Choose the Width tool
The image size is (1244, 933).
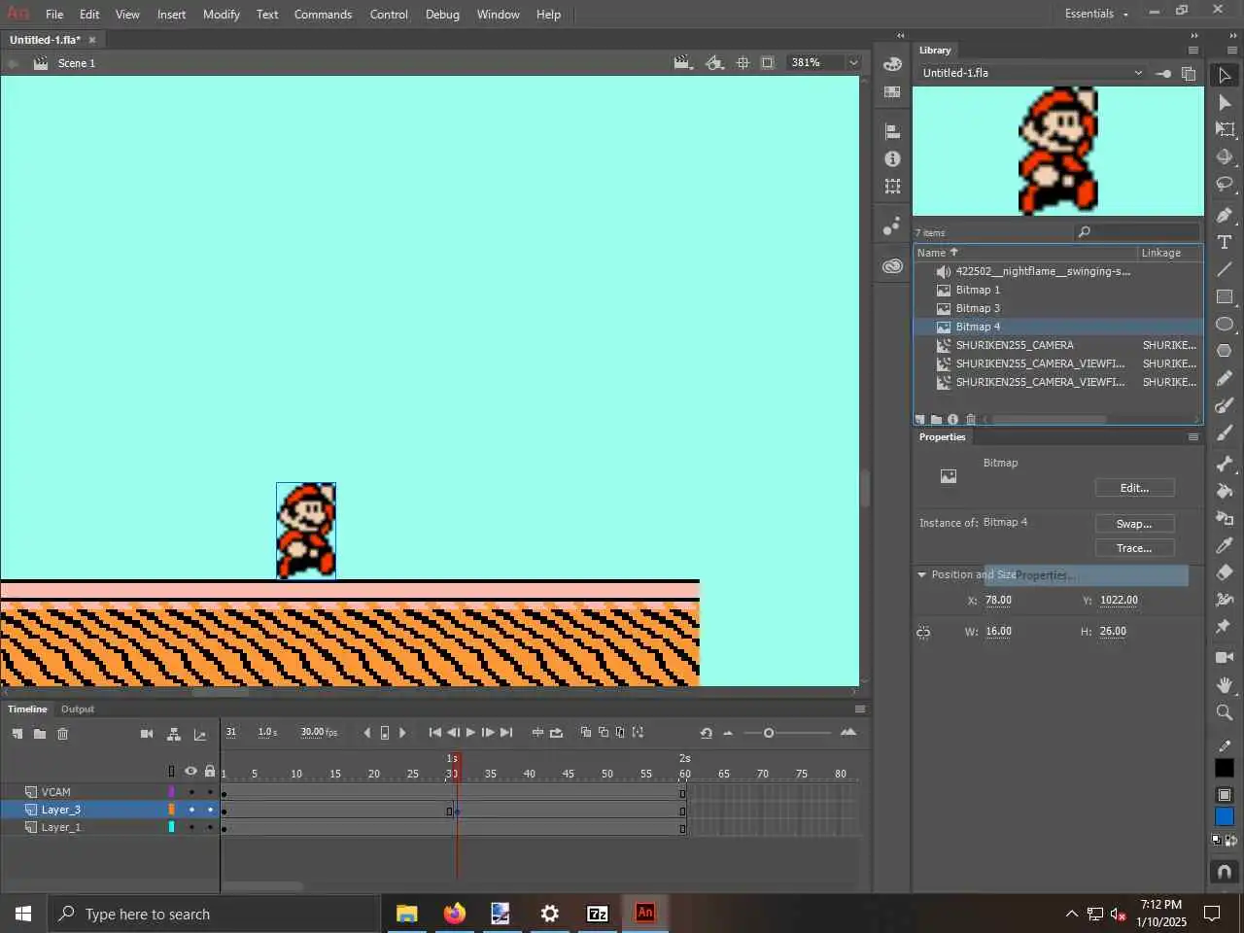pos(1225,600)
